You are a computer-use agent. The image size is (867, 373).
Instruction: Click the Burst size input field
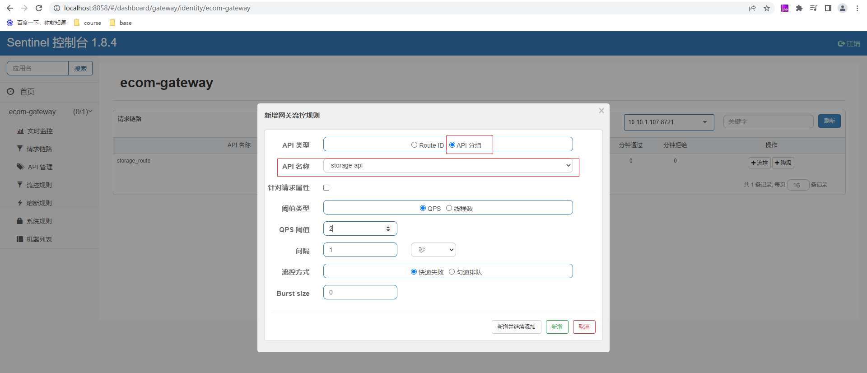click(360, 292)
